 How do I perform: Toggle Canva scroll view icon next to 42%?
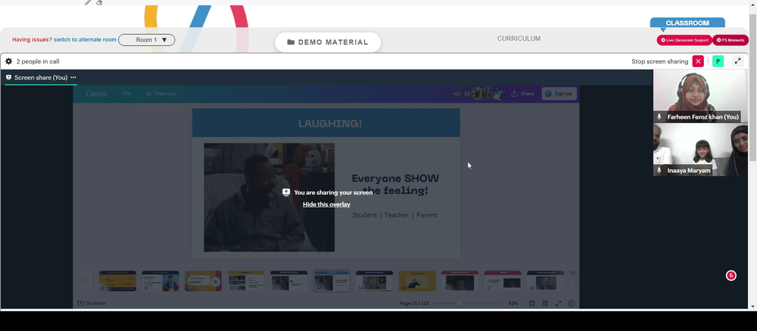click(x=531, y=304)
